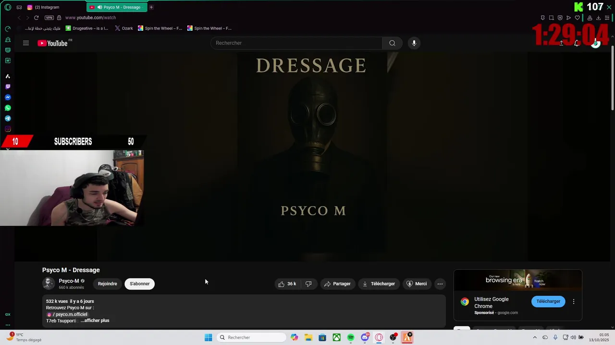
Task: Take a snapshot with toolbar capture icon
Action: pos(551,18)
